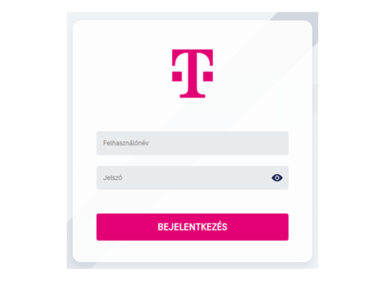Focus the Felhasználónév input field
Screen dimensions: 385x281
pyautogui.click(x=192, y=143)
